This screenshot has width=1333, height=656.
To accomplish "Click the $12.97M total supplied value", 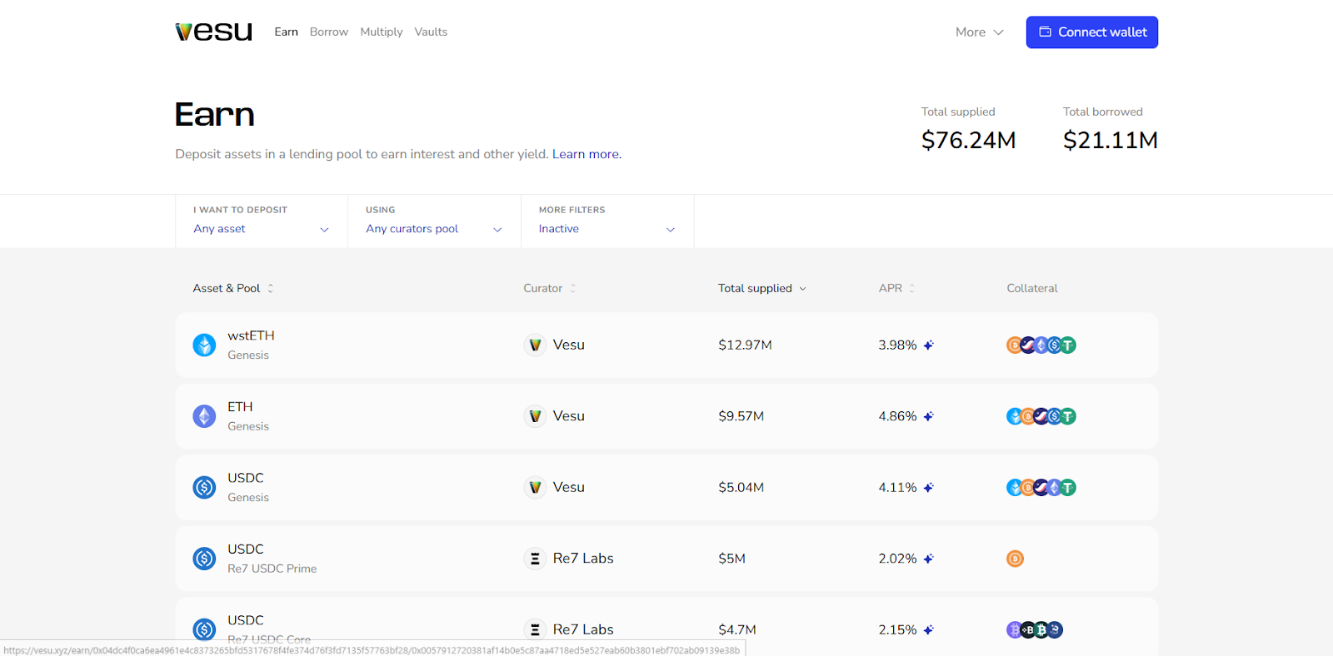I will click(745, 345).
